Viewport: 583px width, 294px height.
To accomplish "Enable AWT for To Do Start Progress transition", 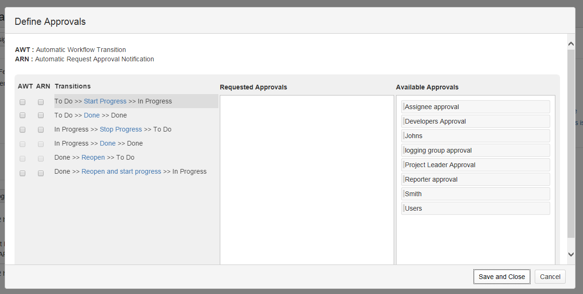I will [x=22, y=102].
